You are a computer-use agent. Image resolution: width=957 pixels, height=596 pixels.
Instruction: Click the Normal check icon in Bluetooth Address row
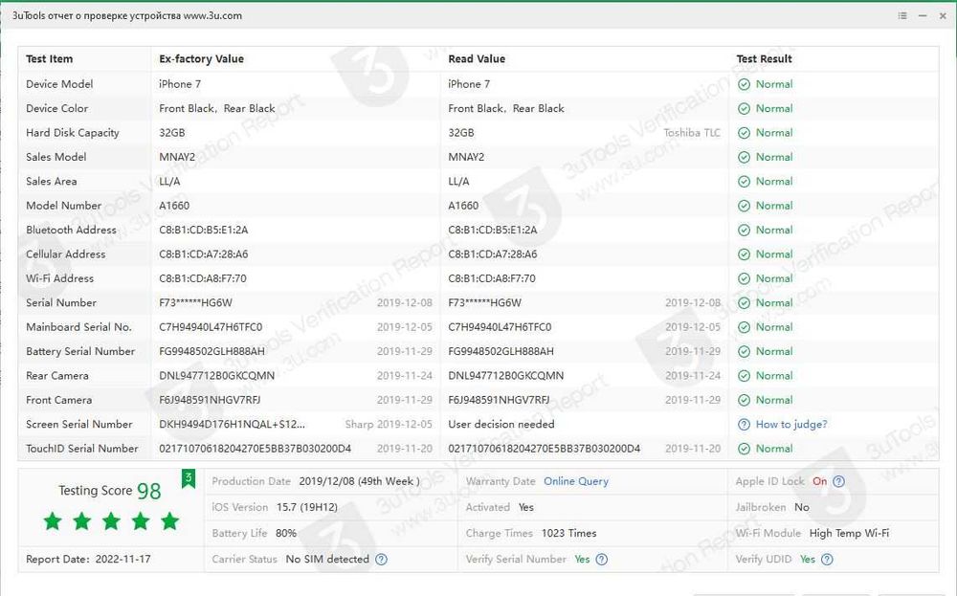744,230
